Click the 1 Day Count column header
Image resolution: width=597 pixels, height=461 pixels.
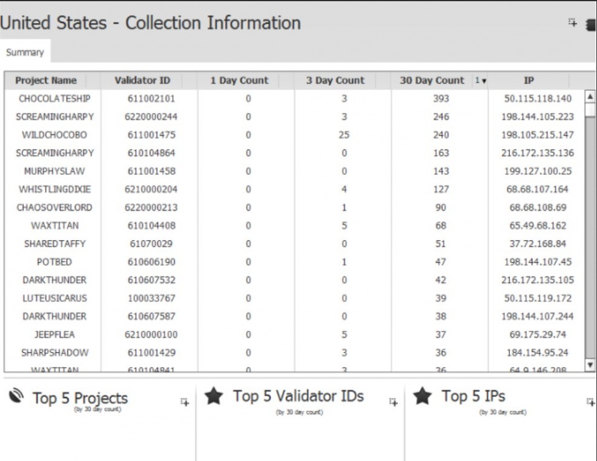click(x=239, y=80)
